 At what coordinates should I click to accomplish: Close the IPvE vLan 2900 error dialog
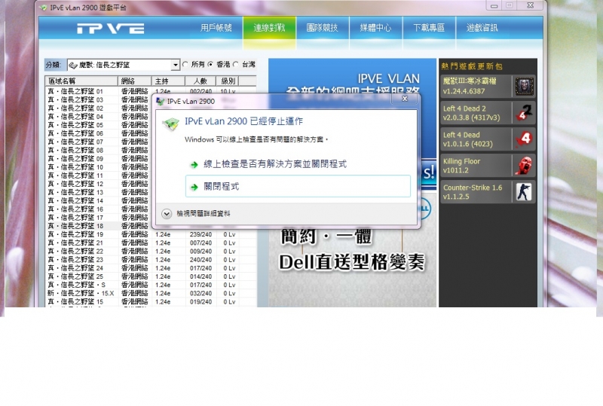[405, 99]
